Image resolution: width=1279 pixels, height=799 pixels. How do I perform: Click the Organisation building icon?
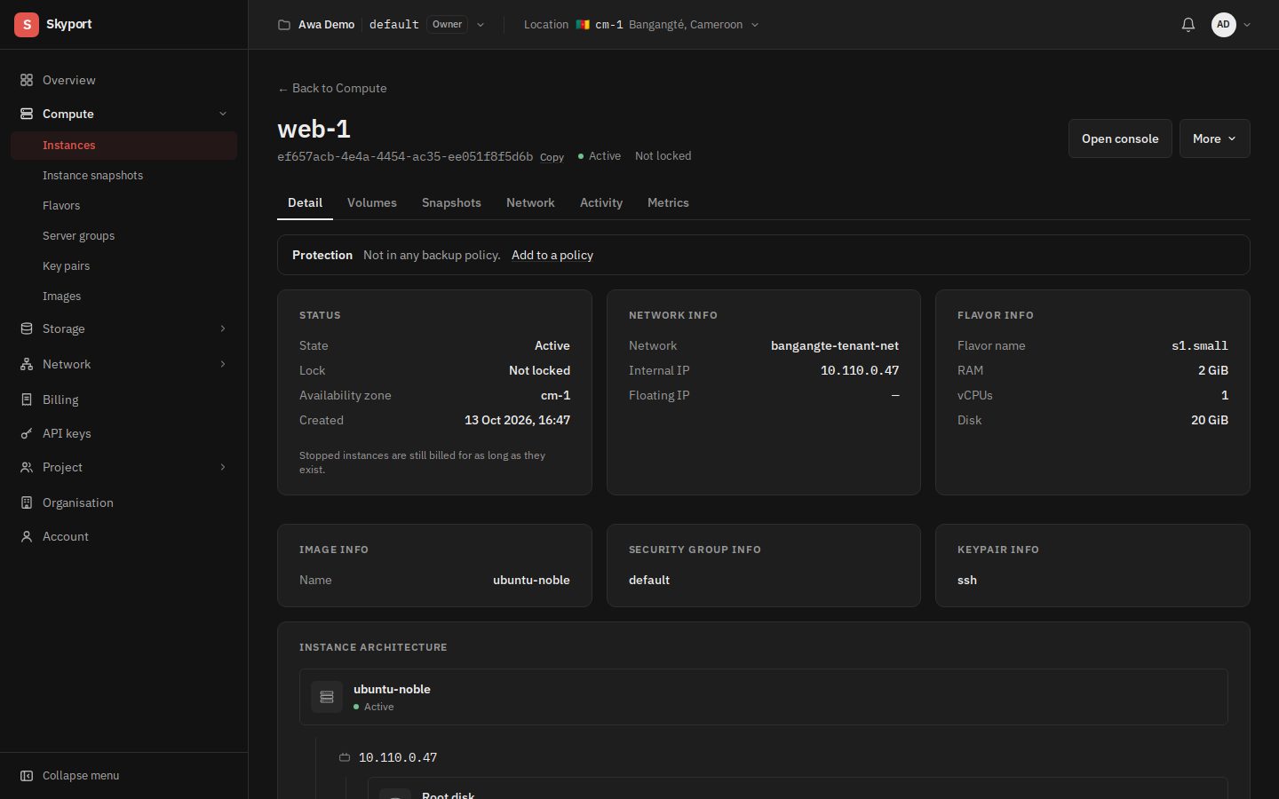coord(27,502)
